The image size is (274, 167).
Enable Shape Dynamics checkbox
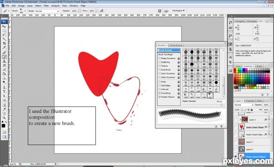click(159, 58)
